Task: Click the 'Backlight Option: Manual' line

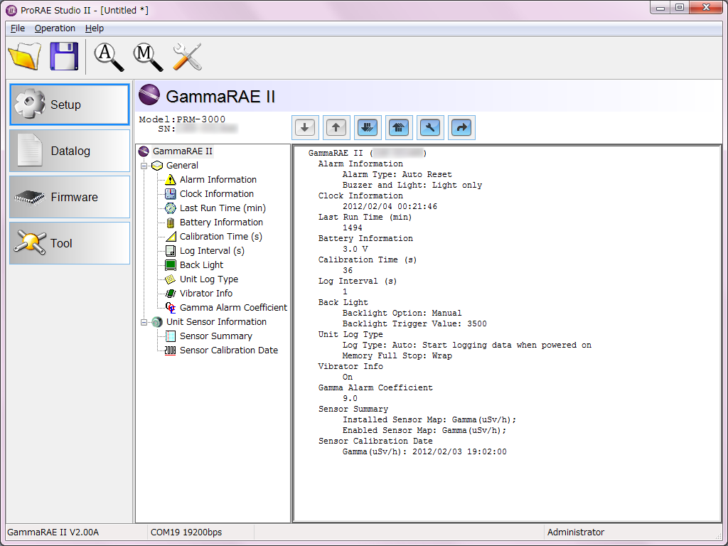Action: pyautogui.click(x=402, y=314)
